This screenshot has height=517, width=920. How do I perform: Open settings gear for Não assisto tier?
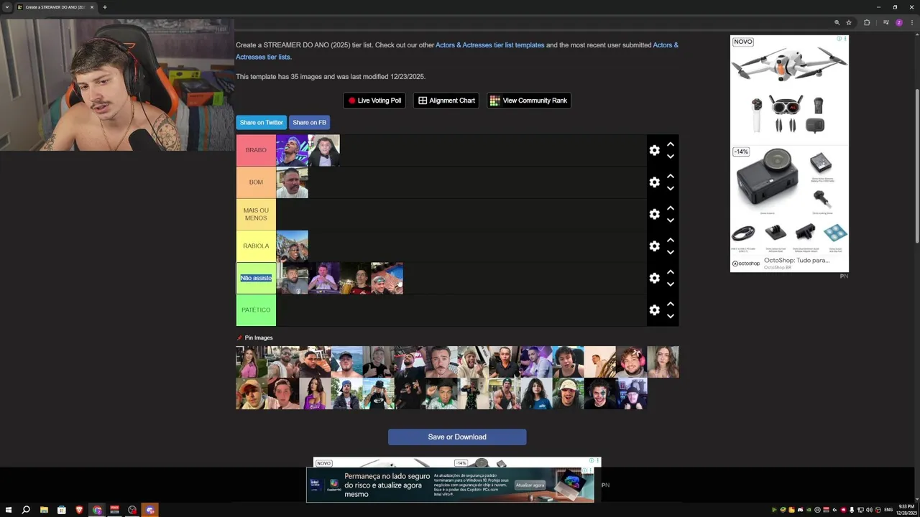pos(654,278)
